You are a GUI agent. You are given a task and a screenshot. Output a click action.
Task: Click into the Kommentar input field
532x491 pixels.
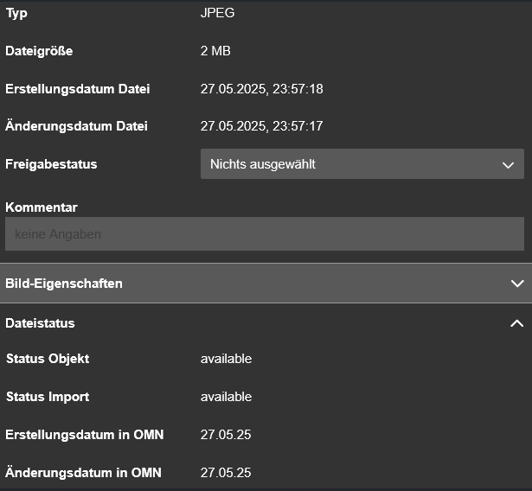pos(265,234)
